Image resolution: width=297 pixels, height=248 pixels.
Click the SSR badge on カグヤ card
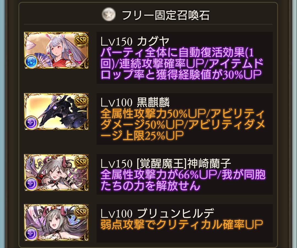click(81, 40)
